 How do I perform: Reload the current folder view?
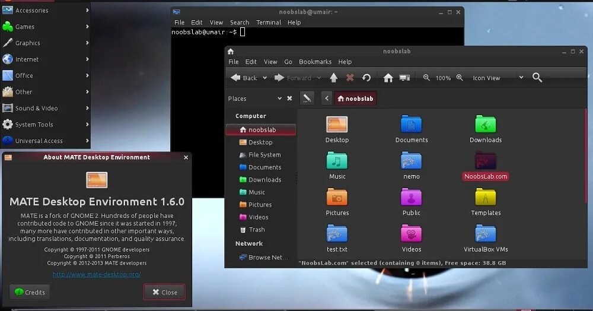click(x=366, y=78)
